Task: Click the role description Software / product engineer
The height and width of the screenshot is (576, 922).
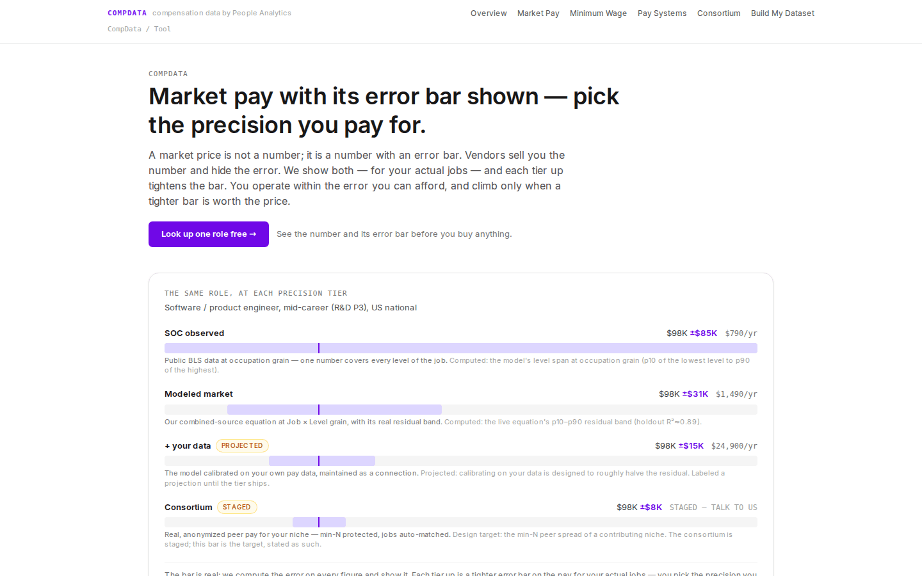Action: [291, 308]
